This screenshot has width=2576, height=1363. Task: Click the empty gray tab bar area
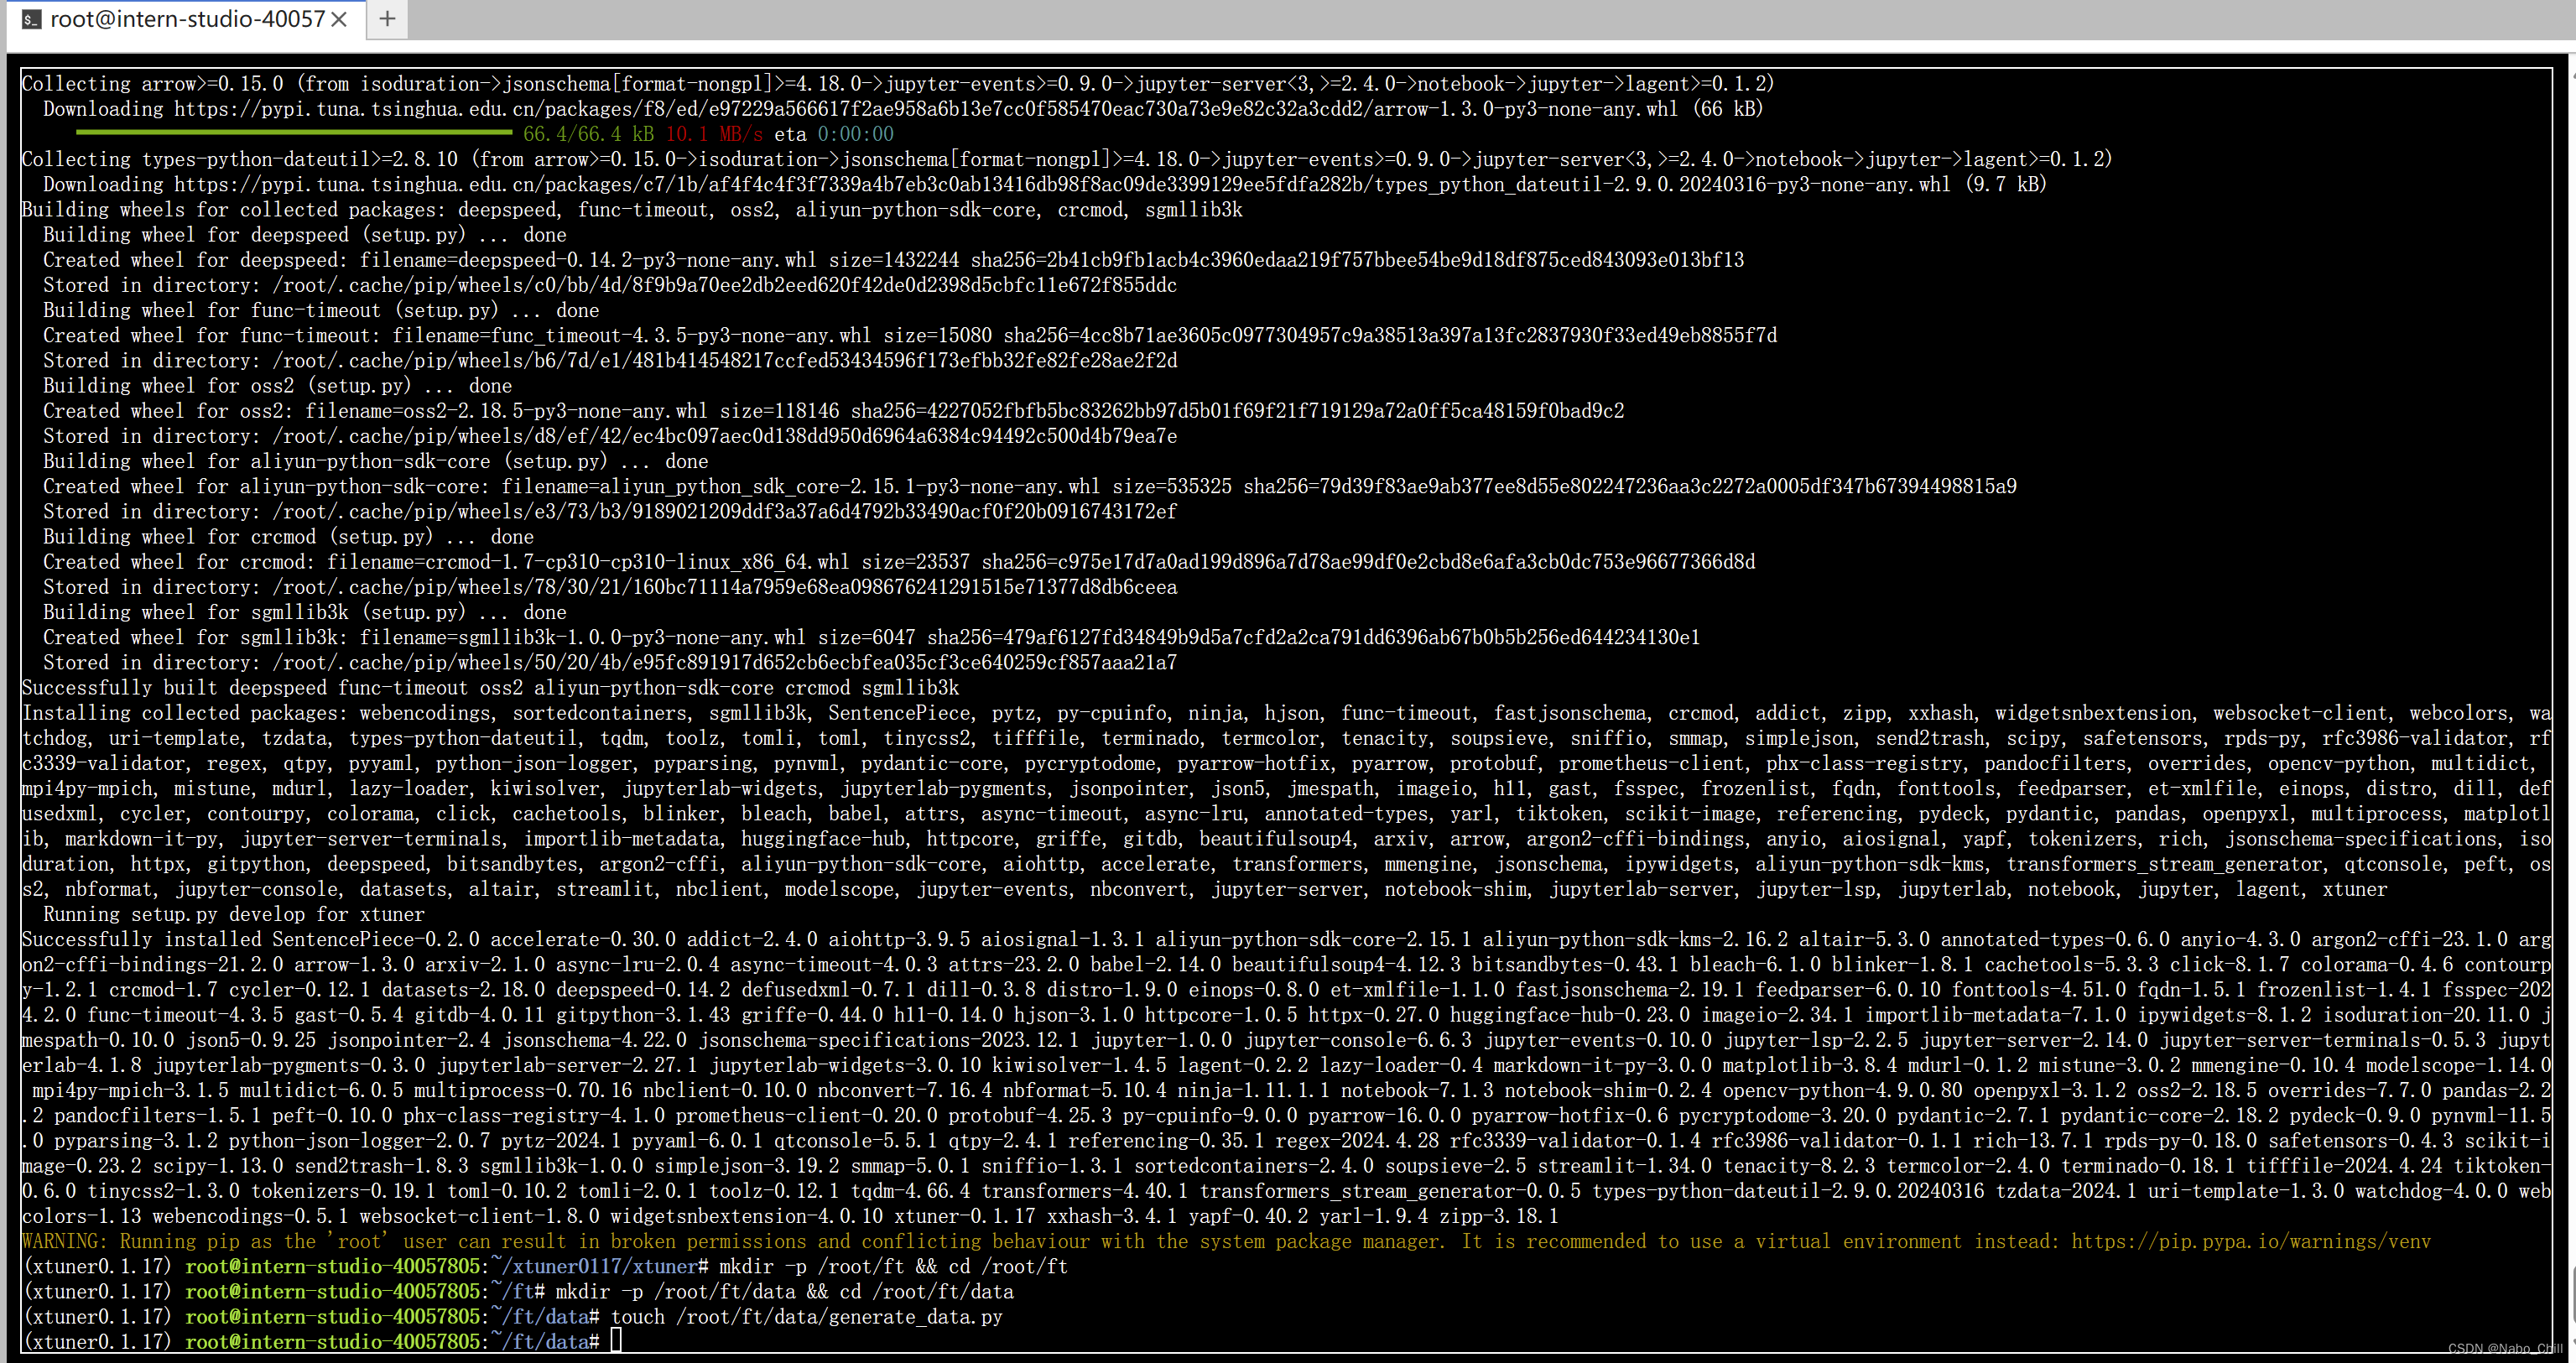coord(1400,19)
